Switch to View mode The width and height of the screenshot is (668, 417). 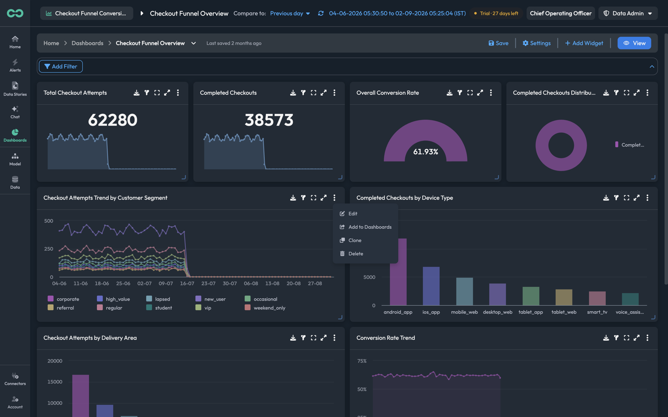tap(634, 43)
